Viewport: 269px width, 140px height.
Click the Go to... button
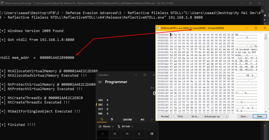point(195,116)
